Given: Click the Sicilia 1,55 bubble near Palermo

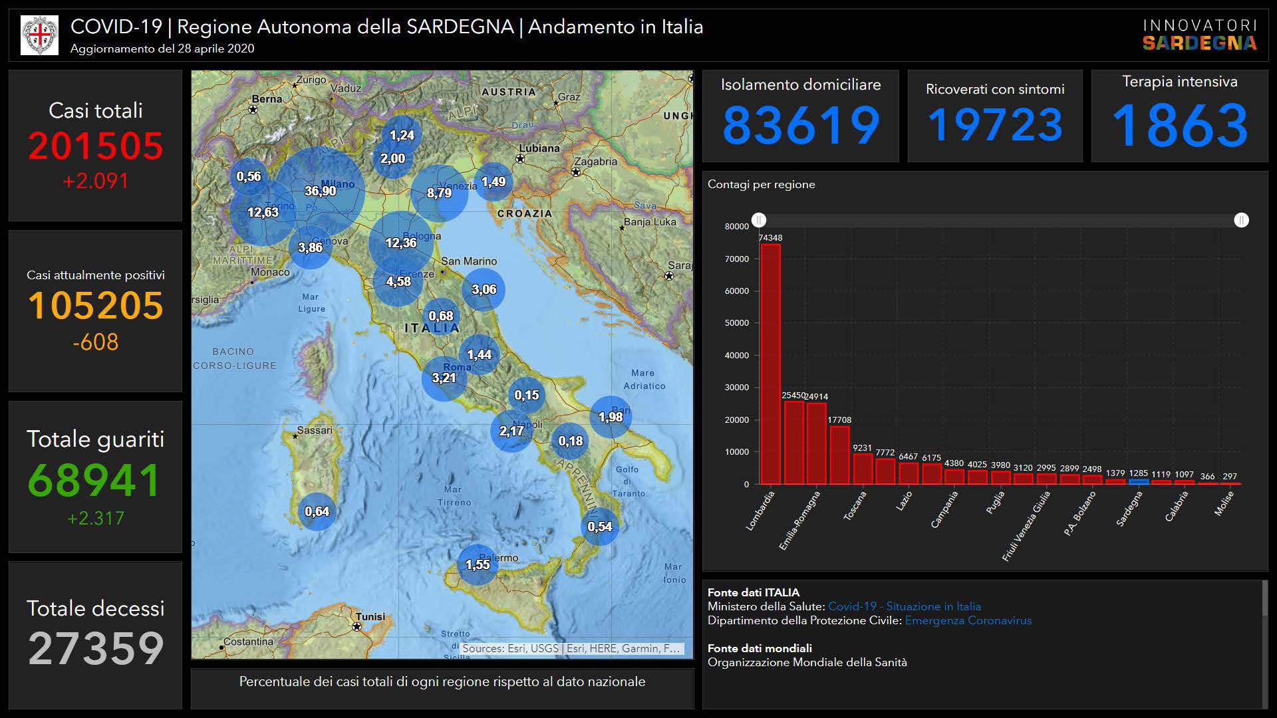Looking at the screenshot, I should (x=478, y=564).
